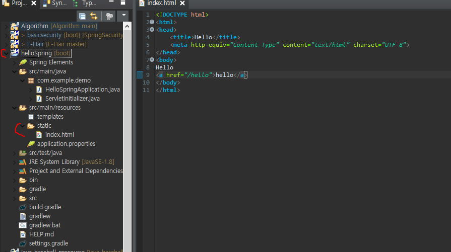
Task: Expand the basicsecurity project node
Action: click(7, 35)
